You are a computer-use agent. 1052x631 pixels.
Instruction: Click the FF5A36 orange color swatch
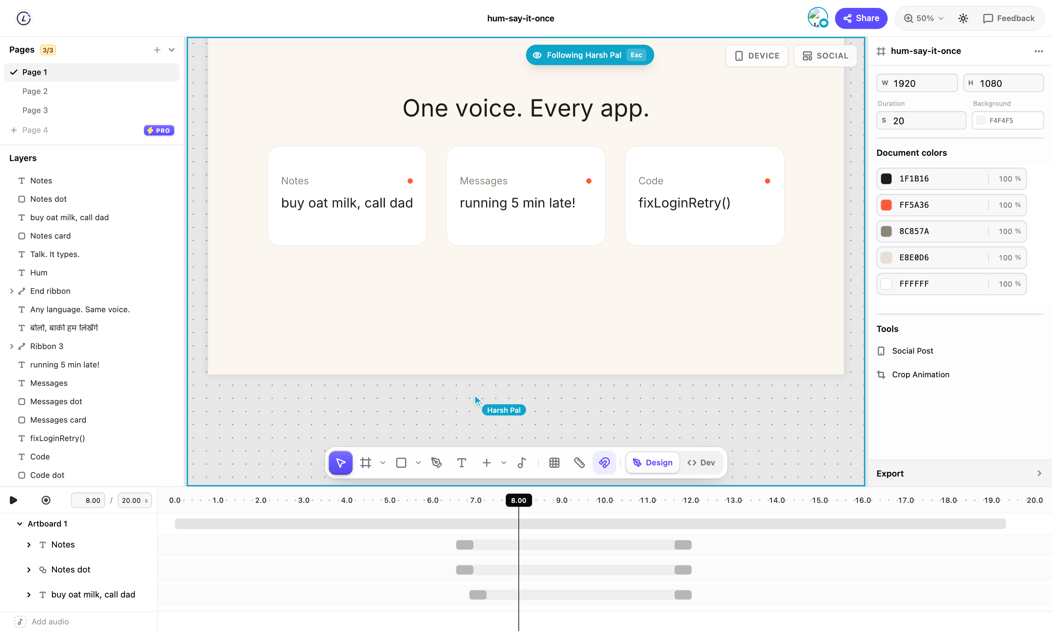tap(886, 205)
